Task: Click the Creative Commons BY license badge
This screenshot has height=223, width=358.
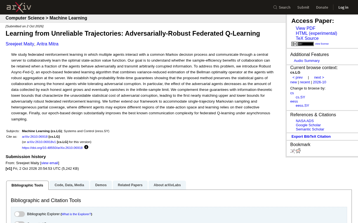Action: coord(303,44)
